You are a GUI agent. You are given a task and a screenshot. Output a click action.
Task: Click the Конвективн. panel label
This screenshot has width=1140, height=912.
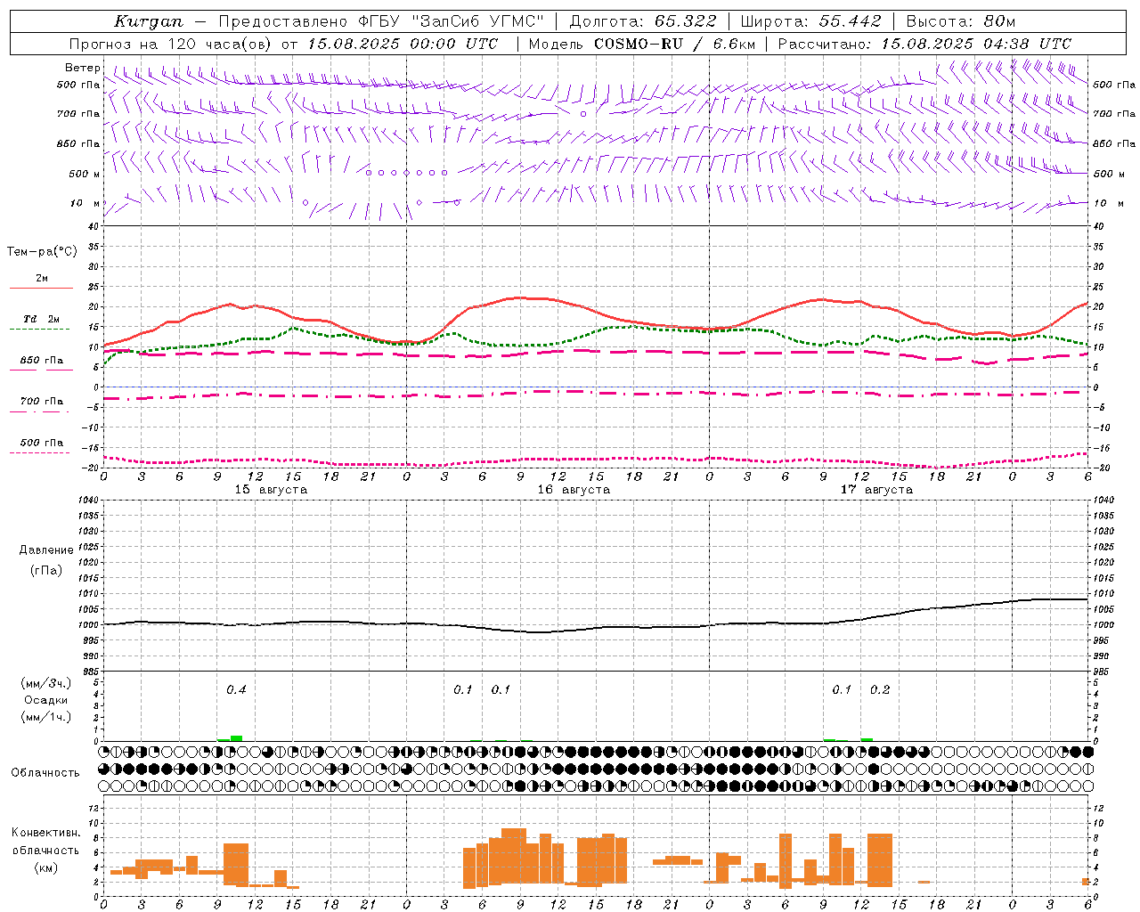(46, 833)
